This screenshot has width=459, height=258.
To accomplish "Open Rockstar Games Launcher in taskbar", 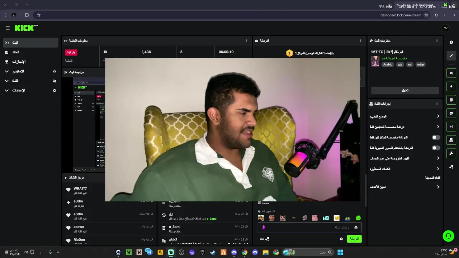I will point(160,252).
